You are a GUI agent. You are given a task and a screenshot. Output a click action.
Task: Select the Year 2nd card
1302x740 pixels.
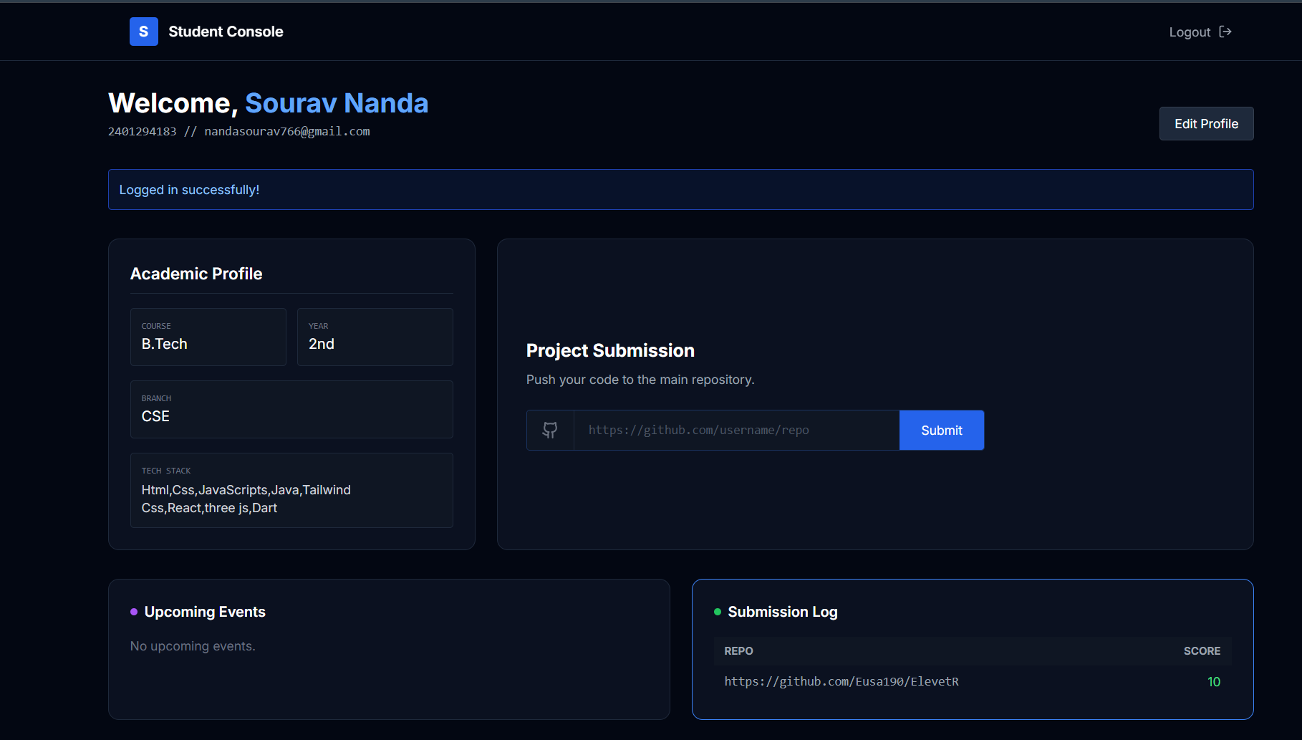[x=375, y=337]
